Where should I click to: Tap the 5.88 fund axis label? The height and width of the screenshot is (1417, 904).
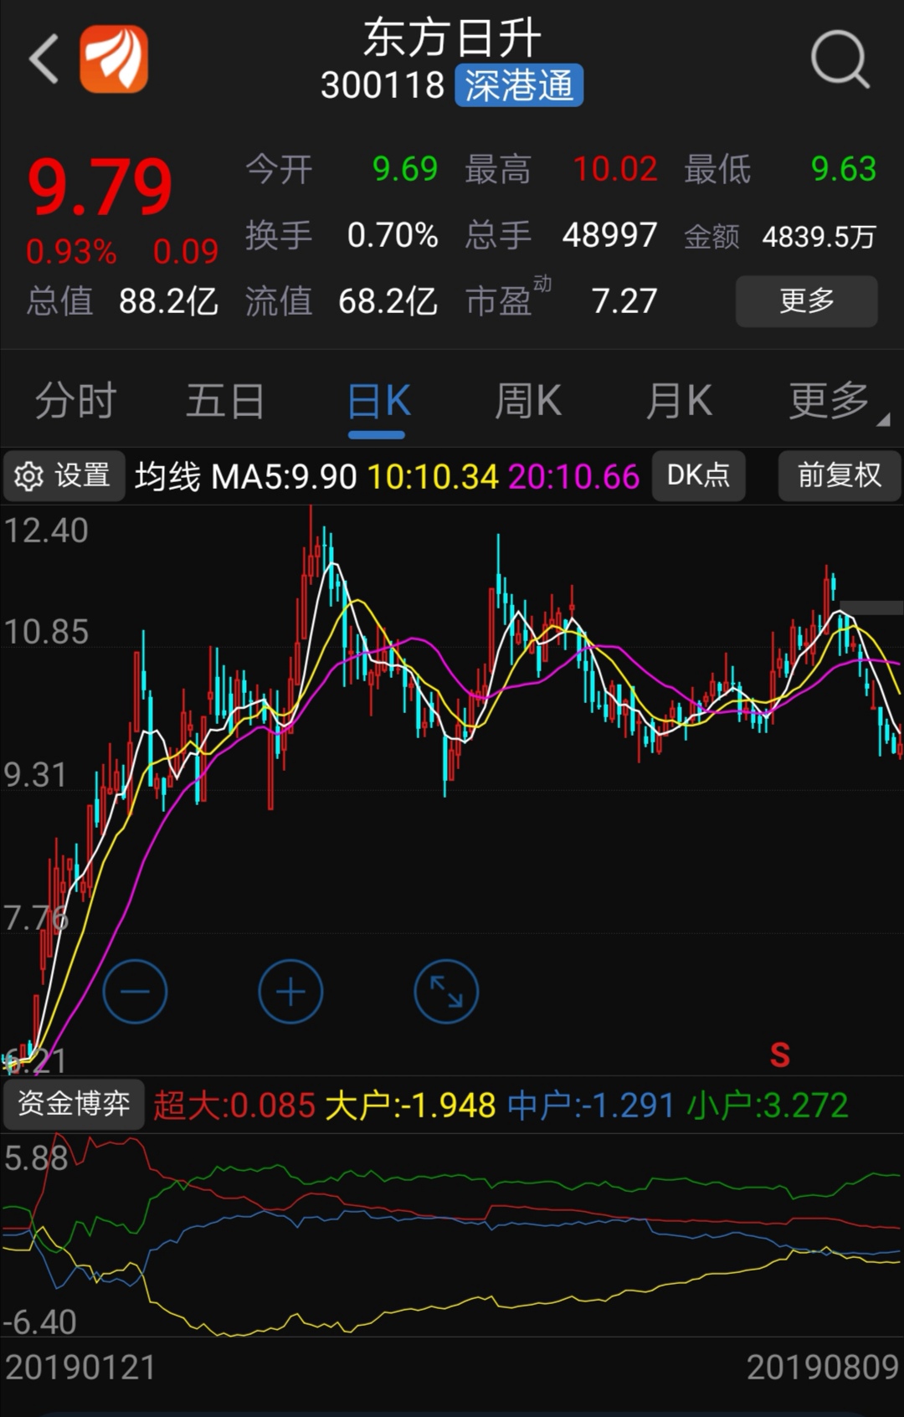pos(35,1158)
